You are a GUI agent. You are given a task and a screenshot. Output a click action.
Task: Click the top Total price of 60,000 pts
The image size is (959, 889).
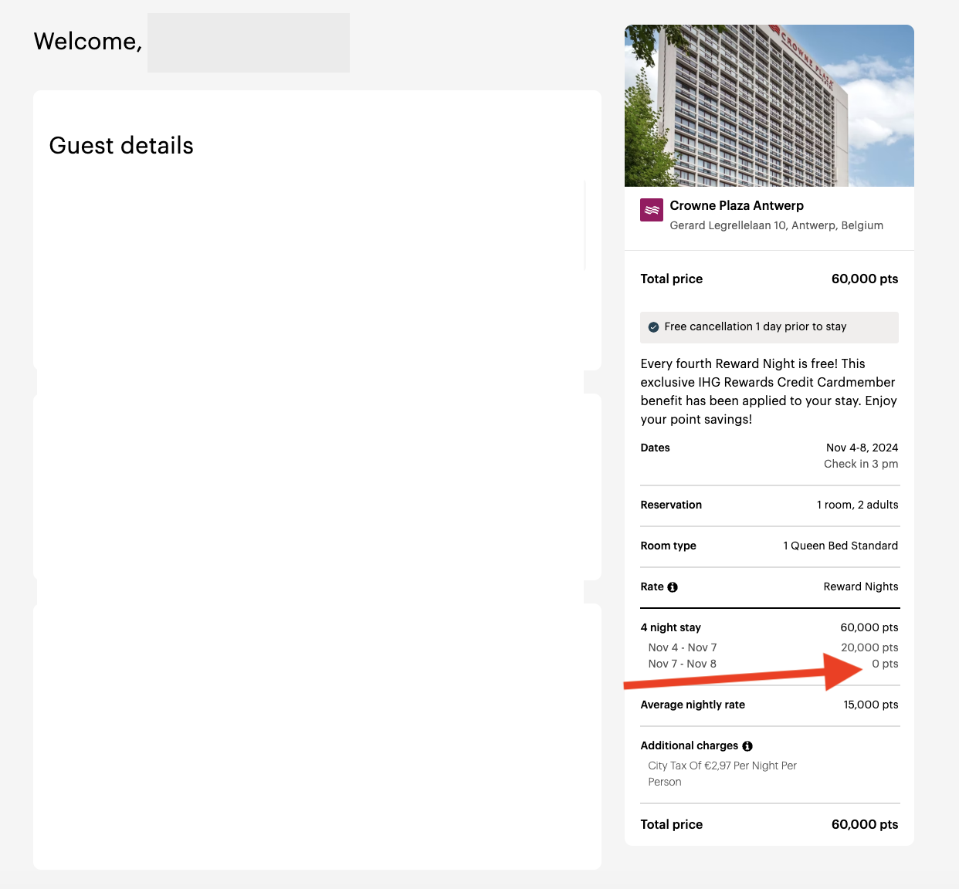864,279
